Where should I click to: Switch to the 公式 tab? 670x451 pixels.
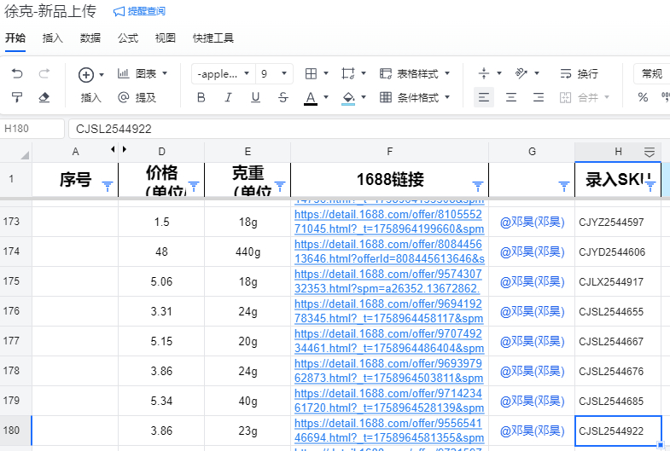click(128, 38)
